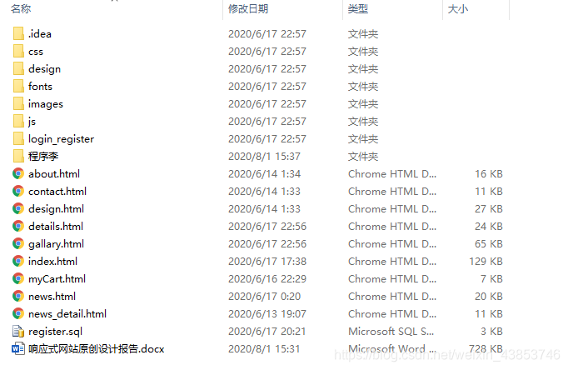Image resolution: width=568 pixels, height=370 pixels.
Task: Click the 类型 column header
Action: (x=358, y=8)
